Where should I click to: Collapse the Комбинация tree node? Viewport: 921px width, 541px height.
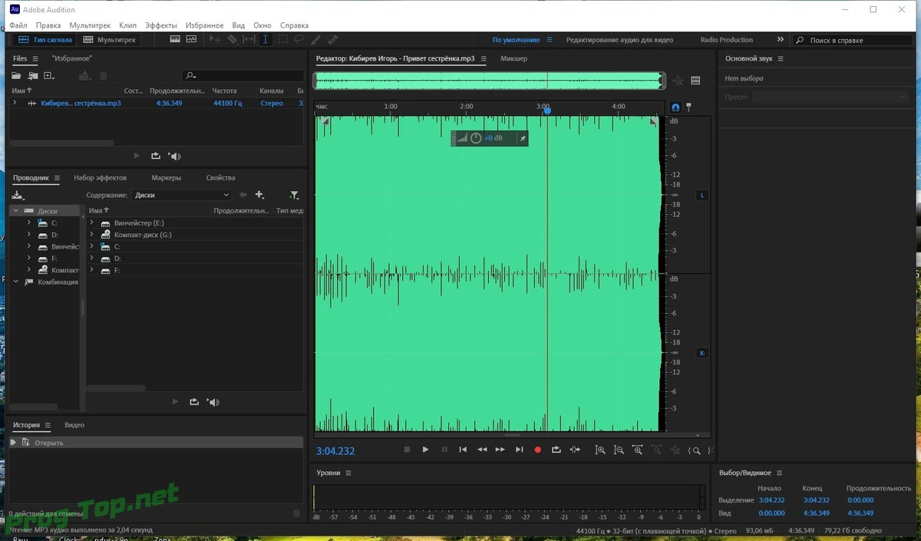click(15, 282)
